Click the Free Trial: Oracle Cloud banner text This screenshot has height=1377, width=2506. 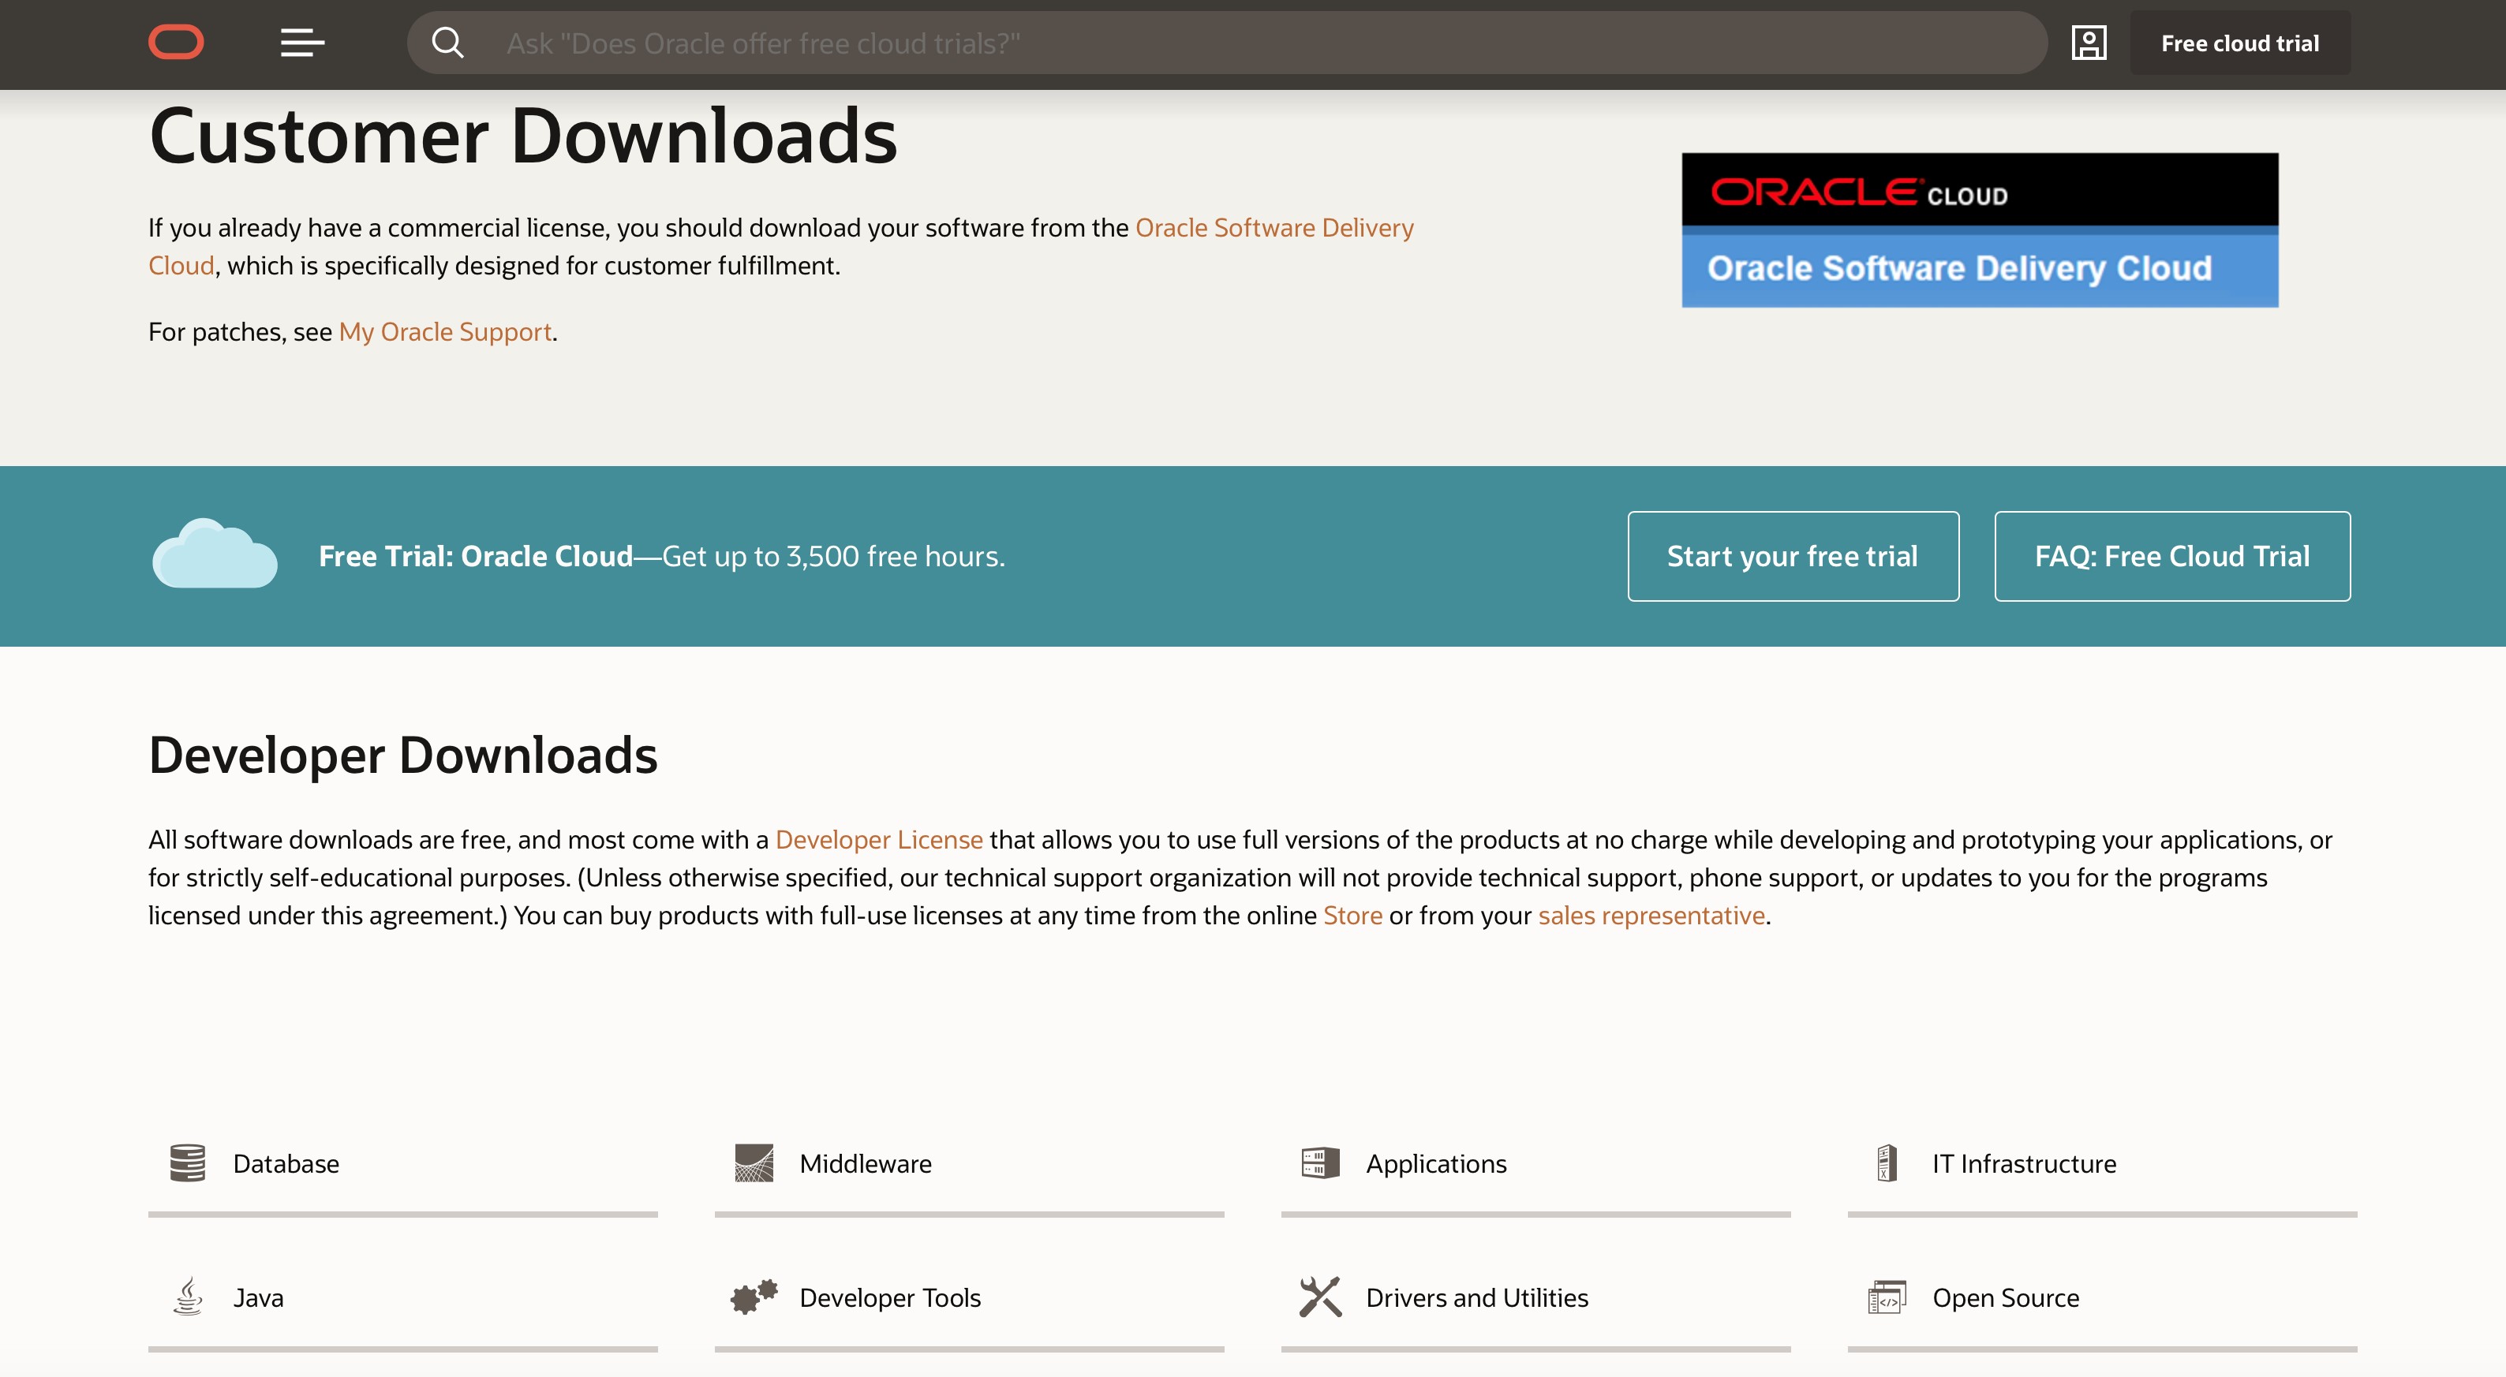[661, 556]
